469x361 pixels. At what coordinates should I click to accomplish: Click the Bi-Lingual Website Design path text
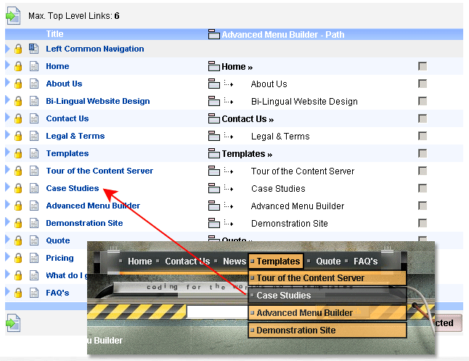click(304, 102)
